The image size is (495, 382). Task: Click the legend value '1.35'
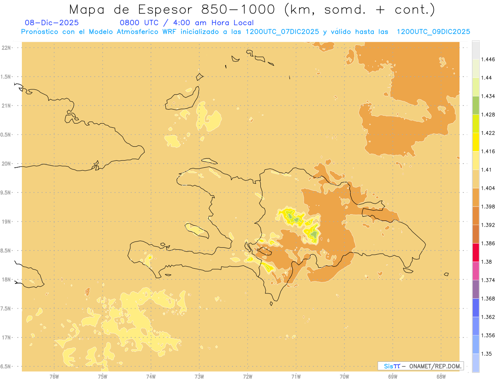[x=487, y=354]
